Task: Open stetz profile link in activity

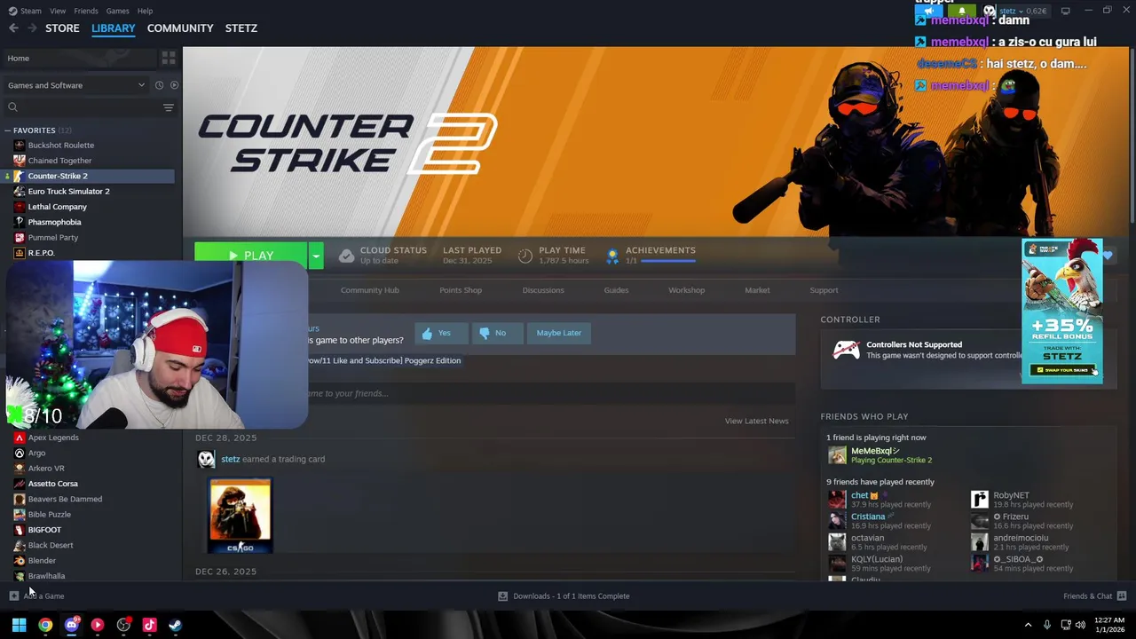Action: (x=231, y=459)
